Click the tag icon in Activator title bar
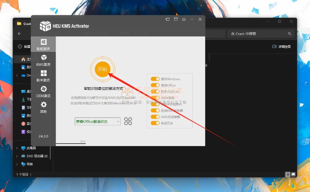Viewport: 310px width, 192px height. (x=168, y=20)
